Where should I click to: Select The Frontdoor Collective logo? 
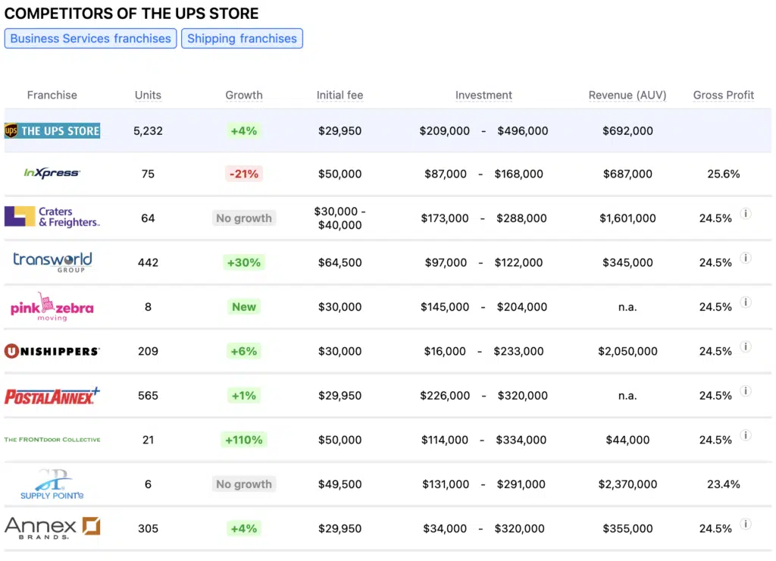[x=52, y=439]
